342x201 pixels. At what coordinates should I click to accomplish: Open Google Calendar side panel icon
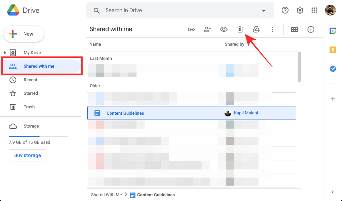pyautogui.click(x=333, y=31)
